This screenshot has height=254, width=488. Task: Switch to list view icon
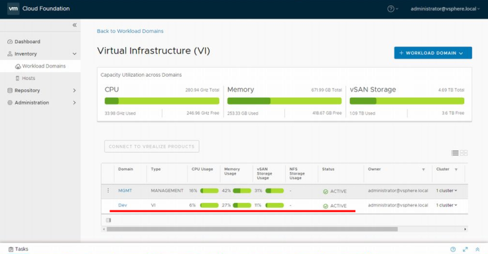point(455,153)
